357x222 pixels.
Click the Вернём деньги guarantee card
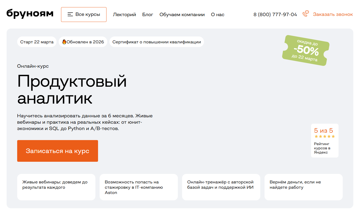tap(303, 187)
